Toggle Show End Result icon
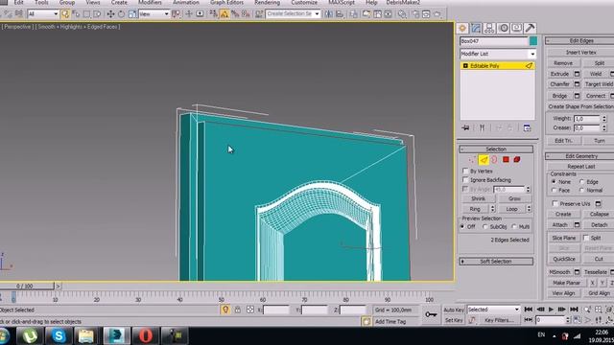614x345 pixels. click(x=482, y=127)
